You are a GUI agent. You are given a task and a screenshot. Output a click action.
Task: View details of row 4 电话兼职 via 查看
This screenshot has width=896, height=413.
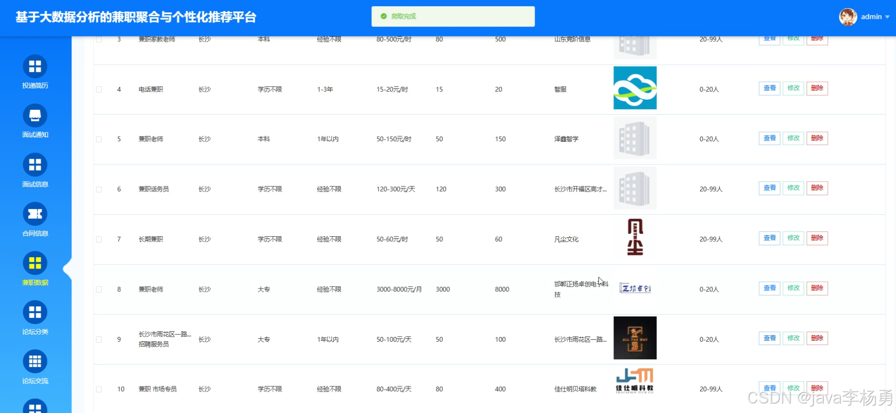coord(769,88)
